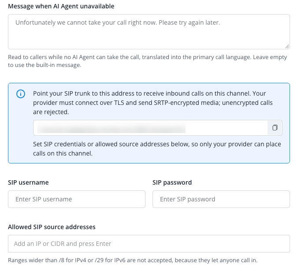Click the empty space inside the SIP address box
This screenshot has height=271, width=305.
tap(227, 128)
